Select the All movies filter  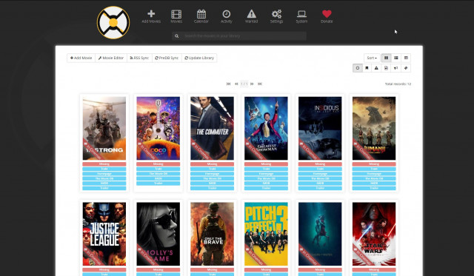tap(357, 68)
